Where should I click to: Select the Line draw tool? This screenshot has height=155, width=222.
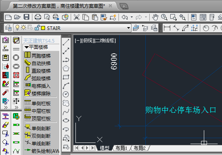(66, 42)
